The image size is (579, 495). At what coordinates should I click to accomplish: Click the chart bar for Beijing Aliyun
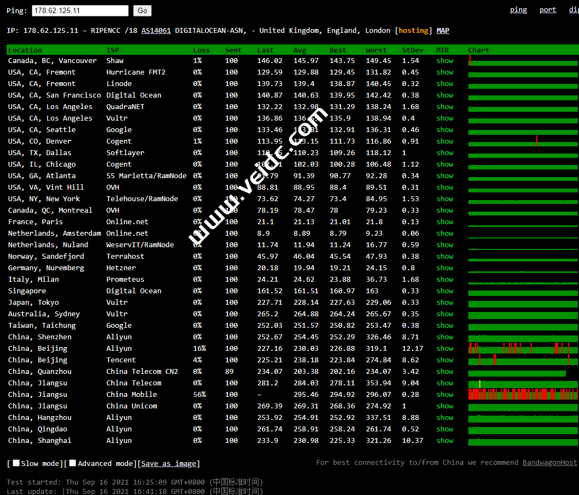(523, 349)
